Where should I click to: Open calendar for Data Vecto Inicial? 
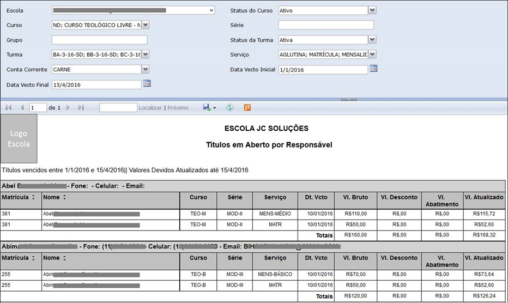click(x=373, y=69)
